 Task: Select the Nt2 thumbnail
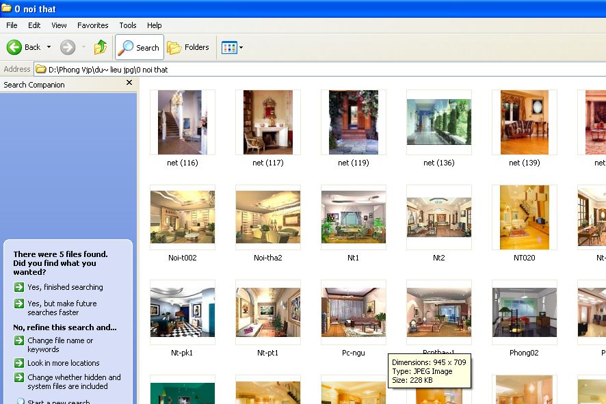point(439,217)
